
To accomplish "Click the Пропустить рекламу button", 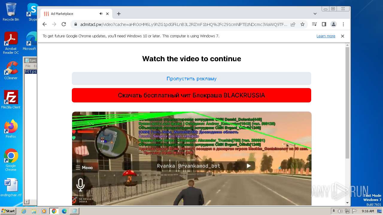I will tap(191, 79).
